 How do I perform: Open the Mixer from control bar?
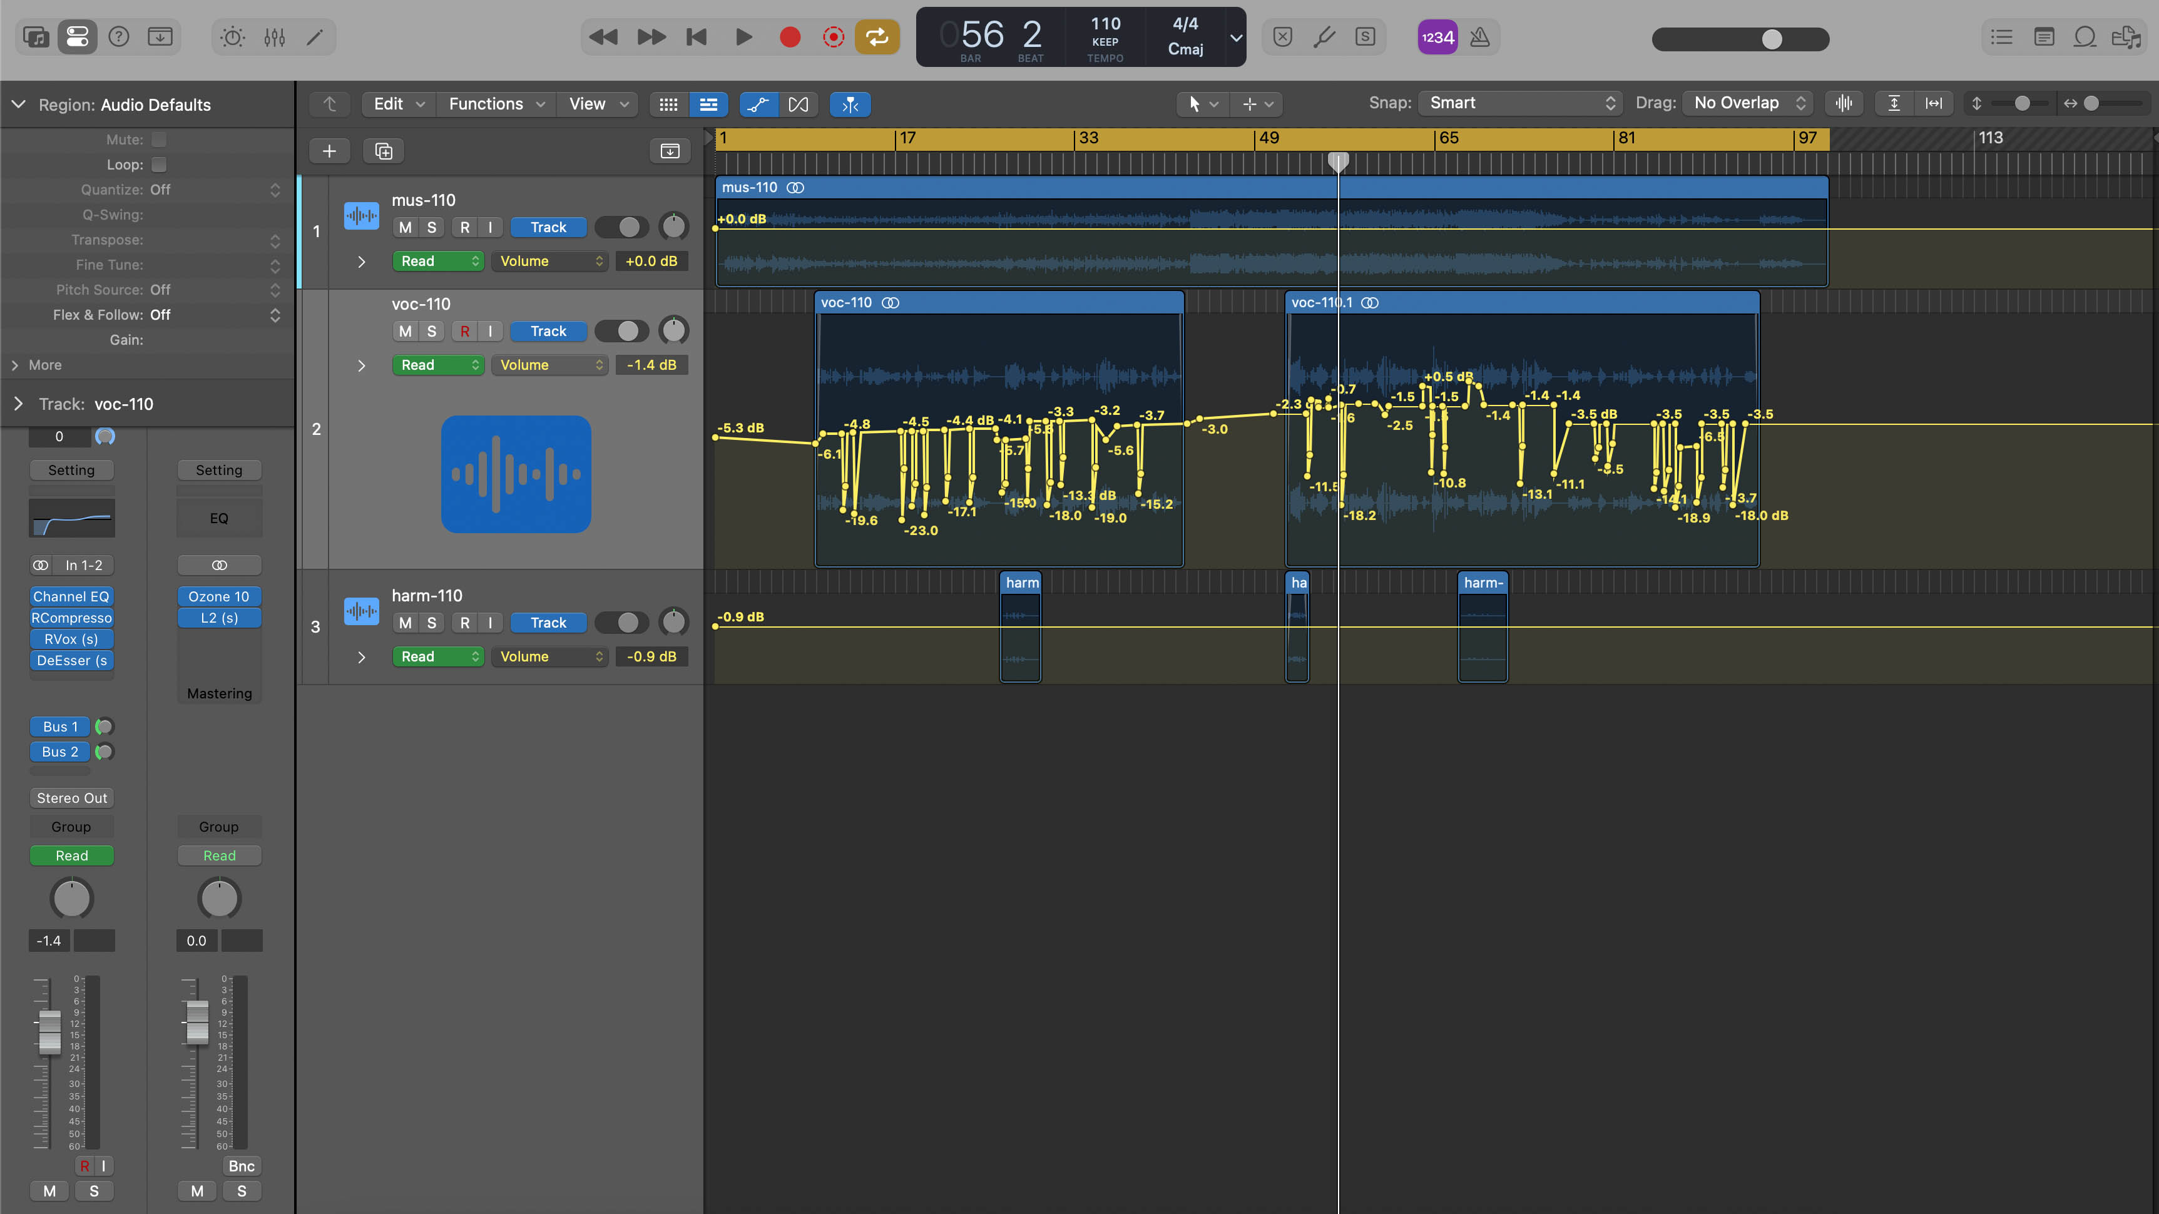click(275, 37)
